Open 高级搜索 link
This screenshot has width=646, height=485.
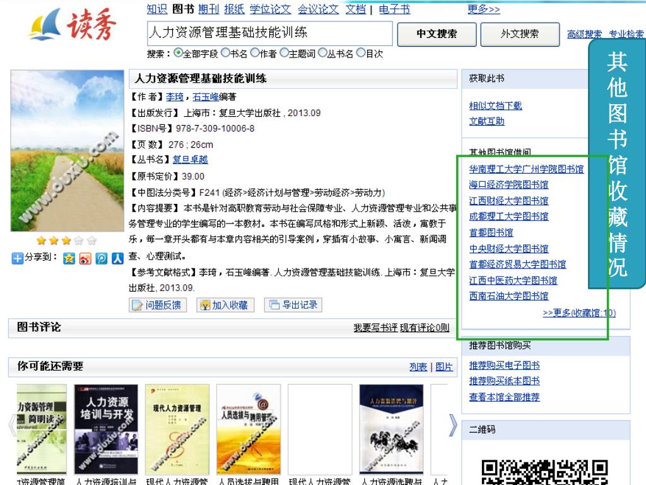point(584,34)
